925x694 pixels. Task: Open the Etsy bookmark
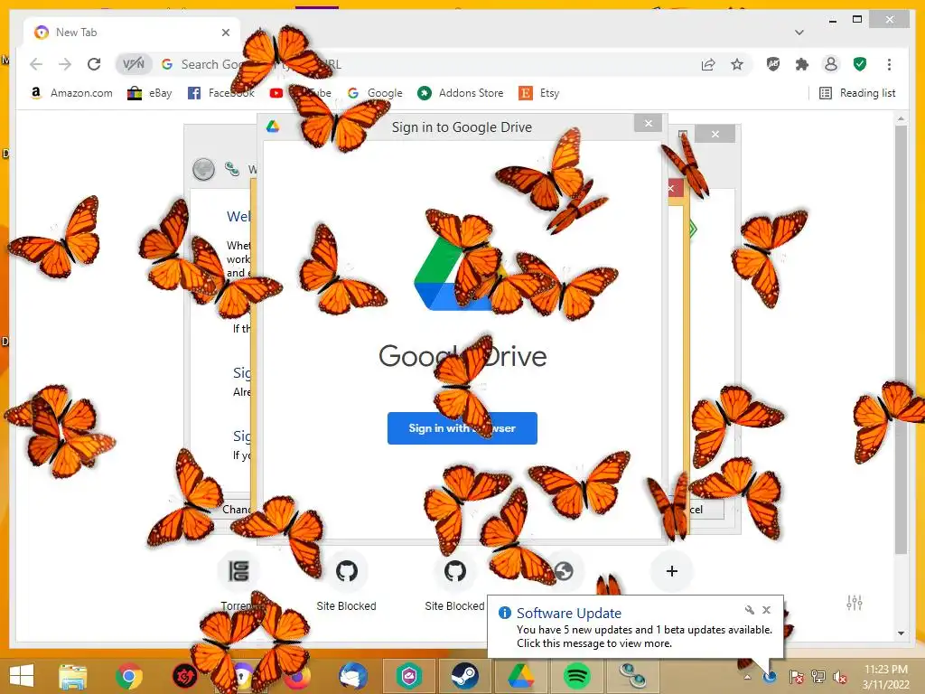coord(539,93)
